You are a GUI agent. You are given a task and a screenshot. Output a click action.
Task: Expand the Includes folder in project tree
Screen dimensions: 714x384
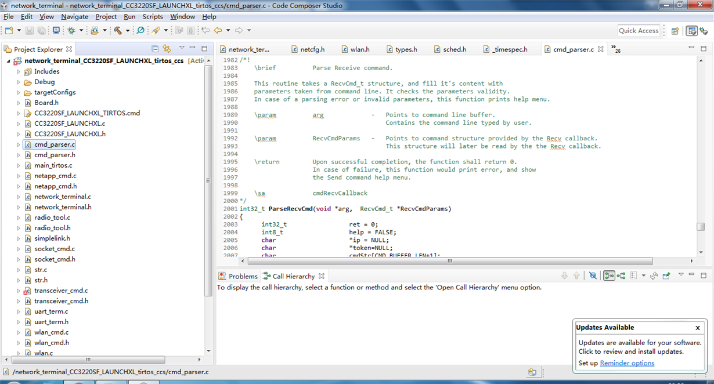tap(19, 71)
